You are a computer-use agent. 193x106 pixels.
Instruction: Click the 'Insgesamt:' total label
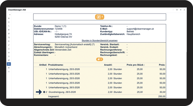(x=54, y=96)
